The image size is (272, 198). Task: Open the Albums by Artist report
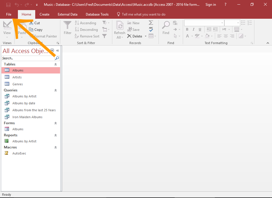[31, 141]
